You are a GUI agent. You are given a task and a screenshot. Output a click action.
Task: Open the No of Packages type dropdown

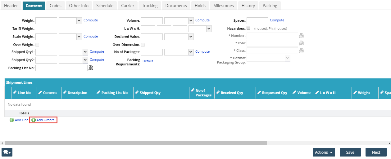179,52
